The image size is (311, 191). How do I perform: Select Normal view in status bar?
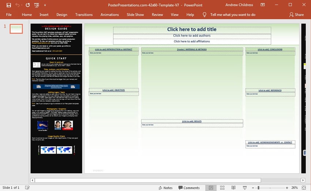pyautogui.click(x=211, y=188)
